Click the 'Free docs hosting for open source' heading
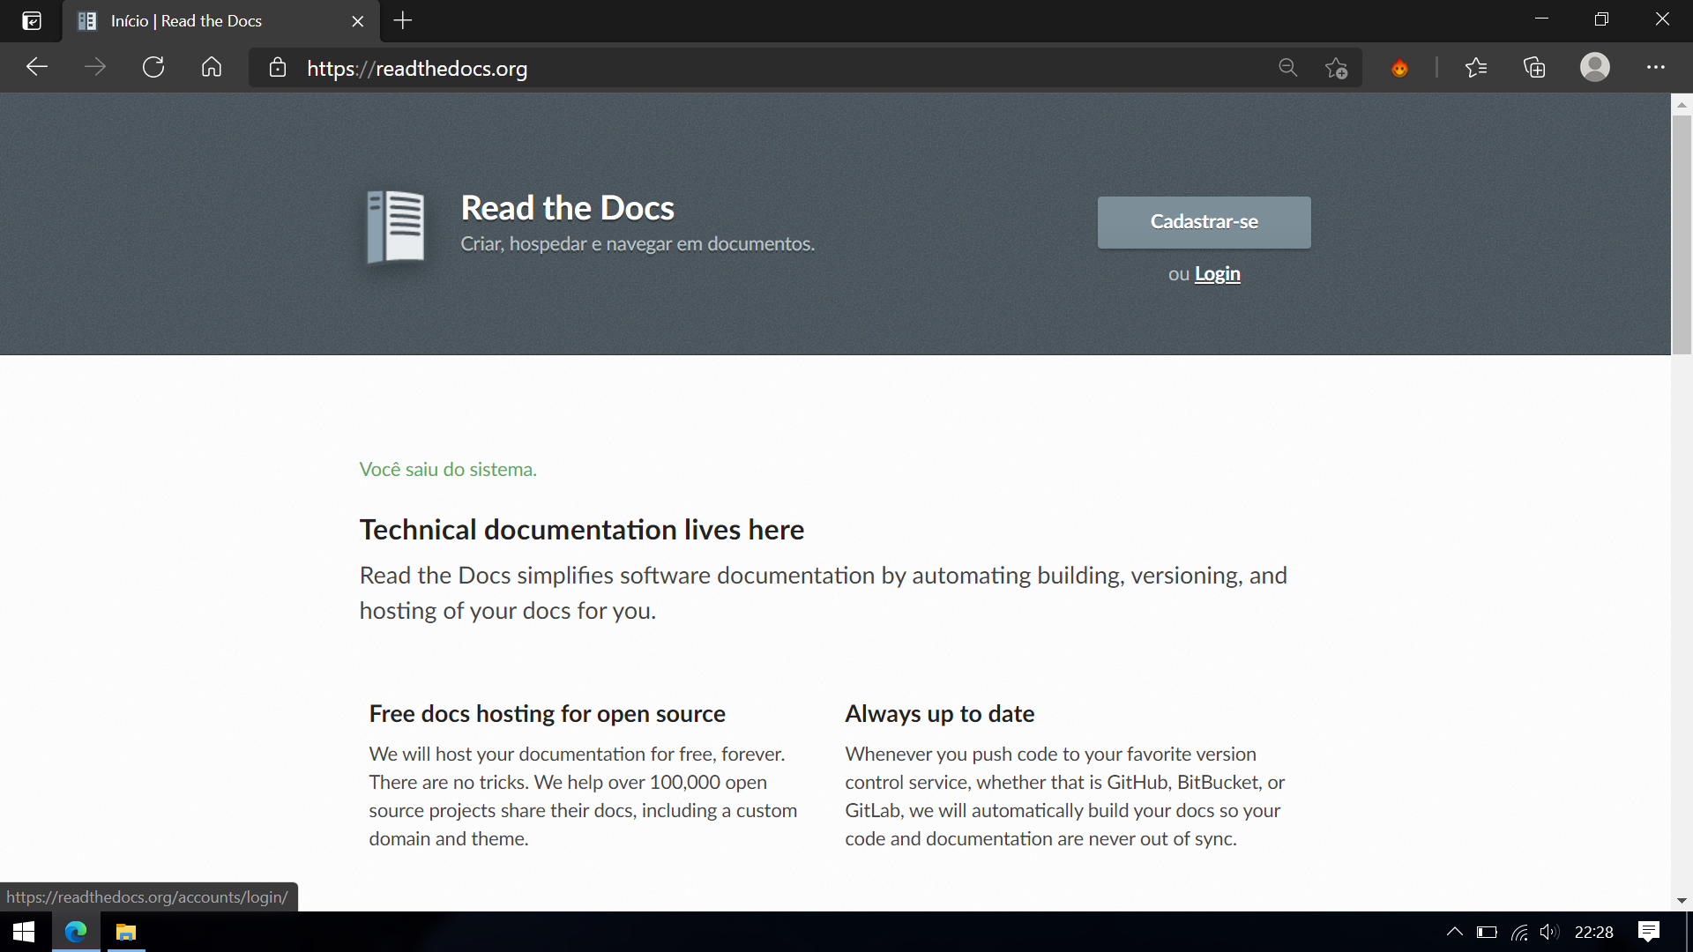Screen dimensions: 1693x952 click(547, 714)
